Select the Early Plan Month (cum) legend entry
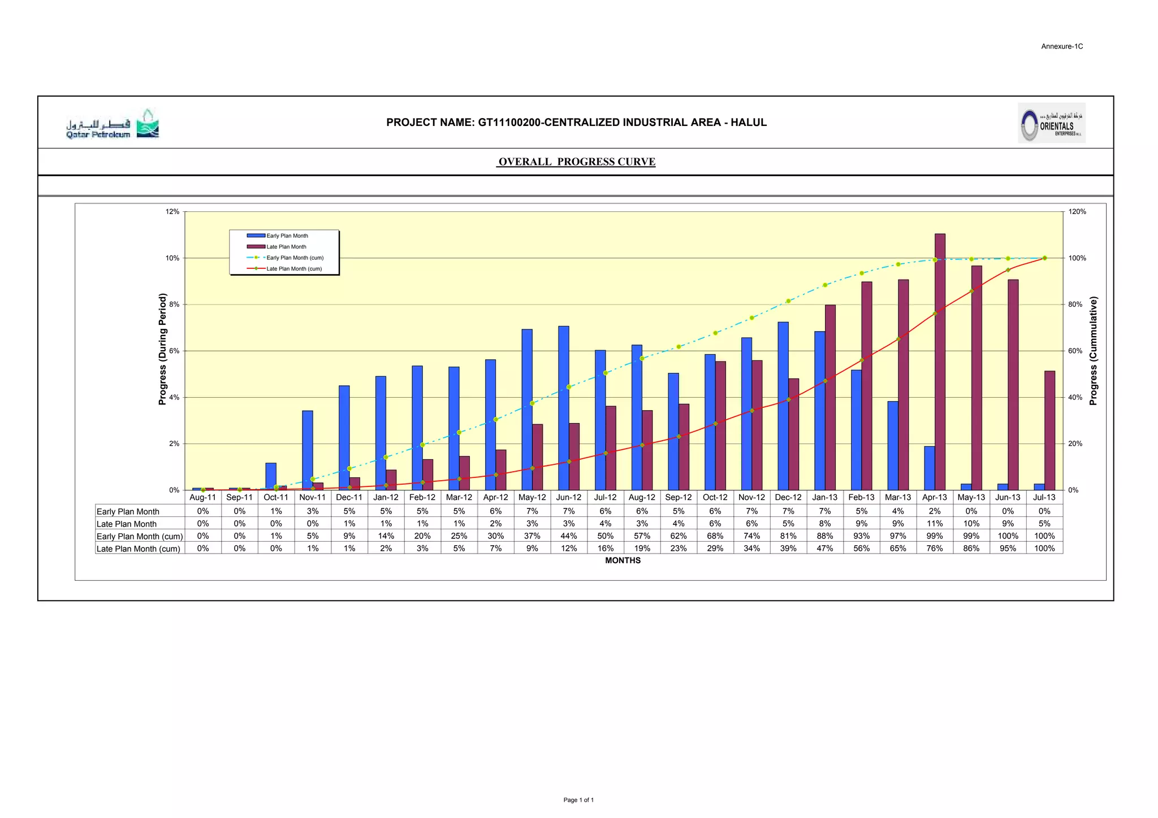 coord(295,258)
